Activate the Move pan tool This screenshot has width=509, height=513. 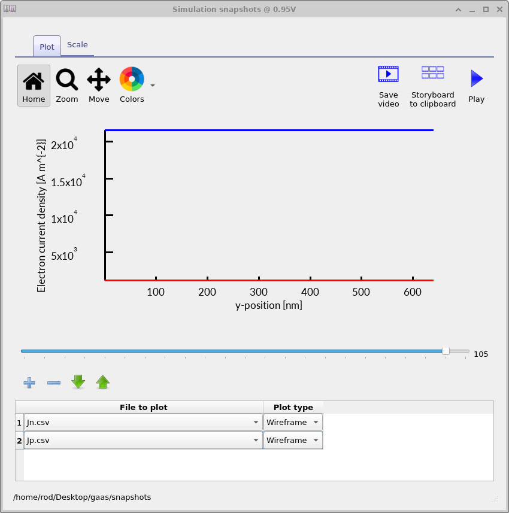tap(99, 85)
